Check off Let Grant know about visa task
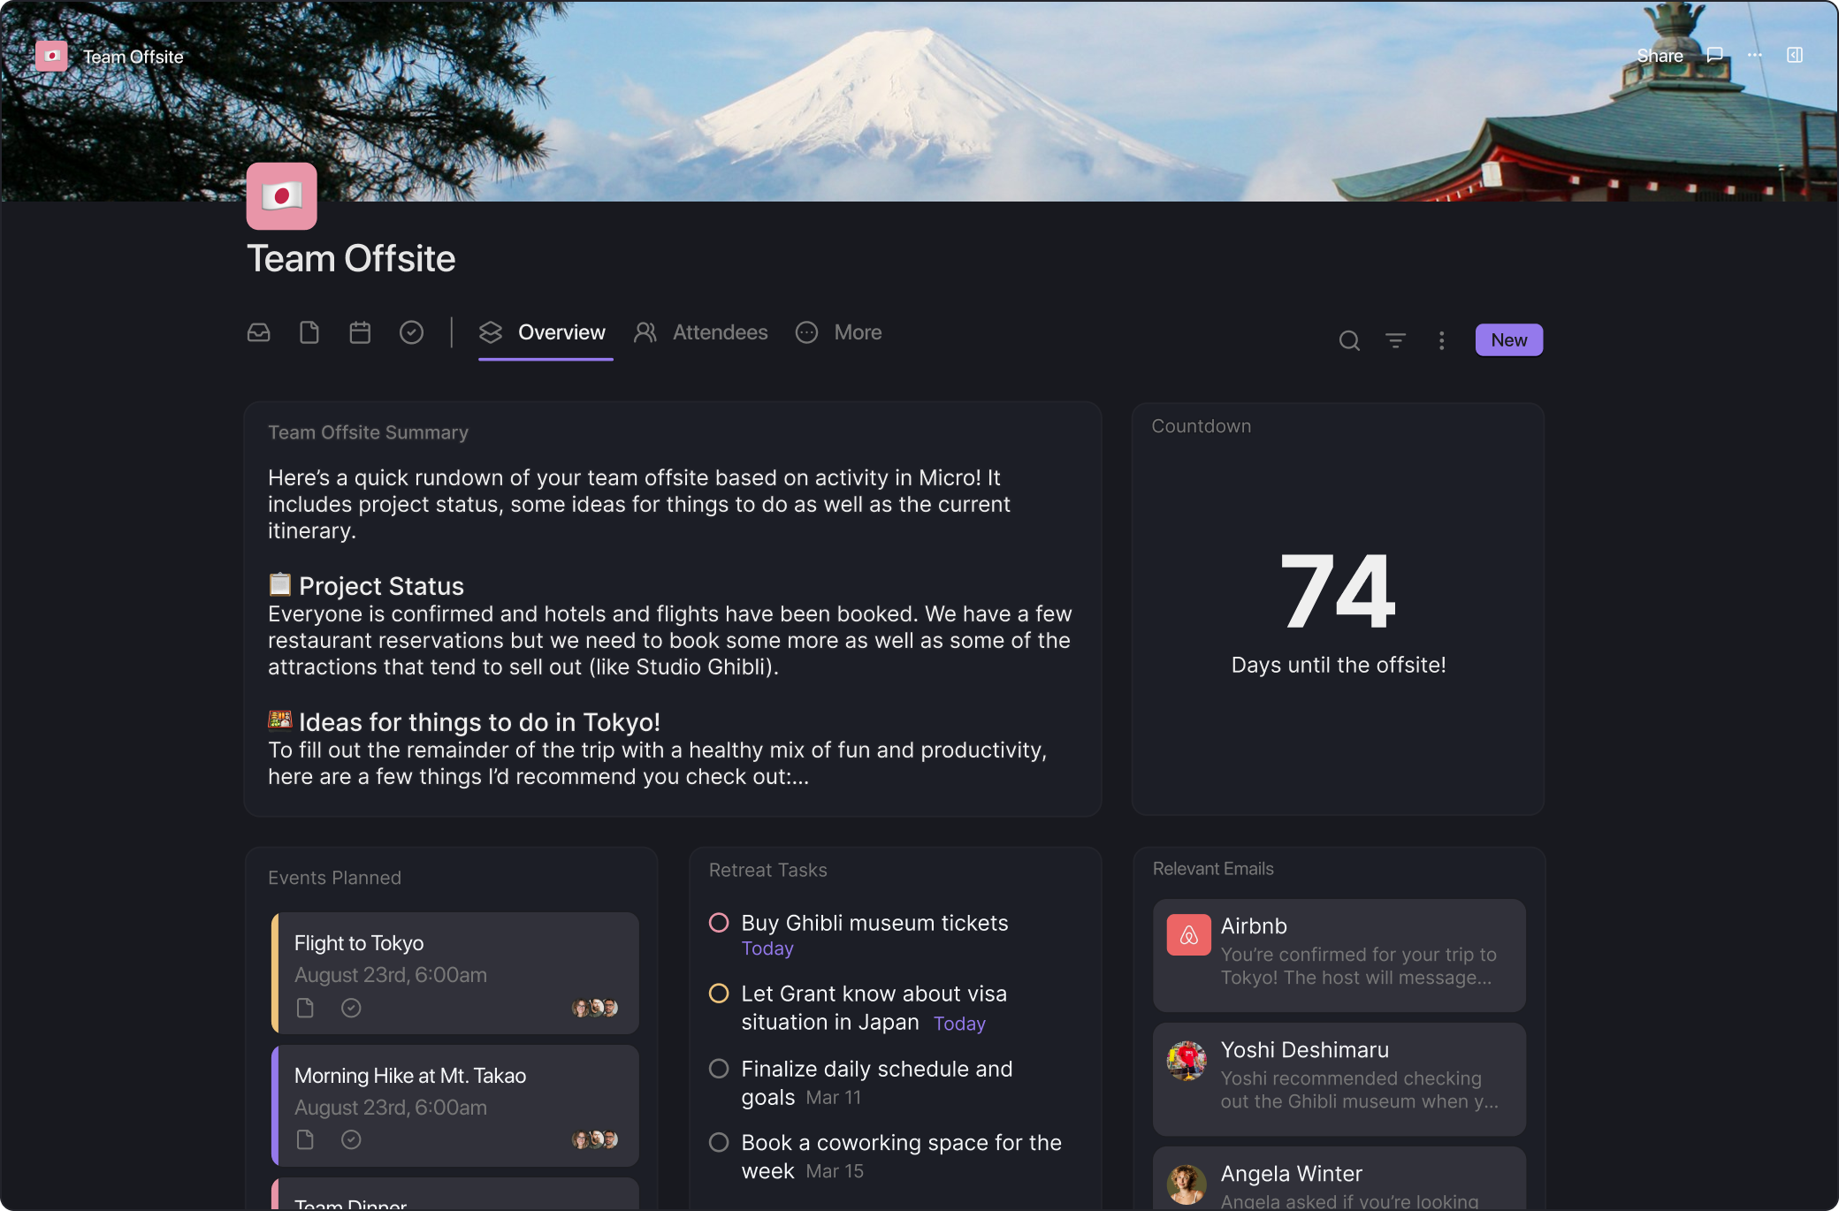1839x1211 pixels. pos(719,994)
